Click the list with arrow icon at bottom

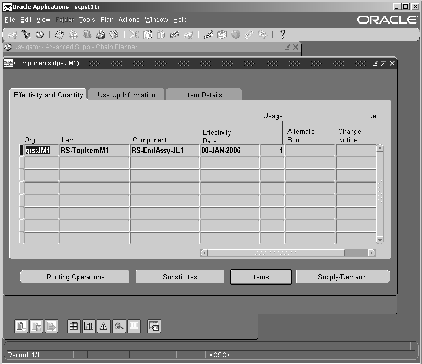click(x=154, y=326)
